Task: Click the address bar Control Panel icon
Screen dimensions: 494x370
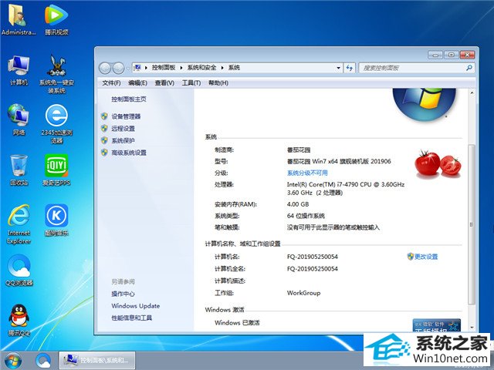Action: coord(137,67)
